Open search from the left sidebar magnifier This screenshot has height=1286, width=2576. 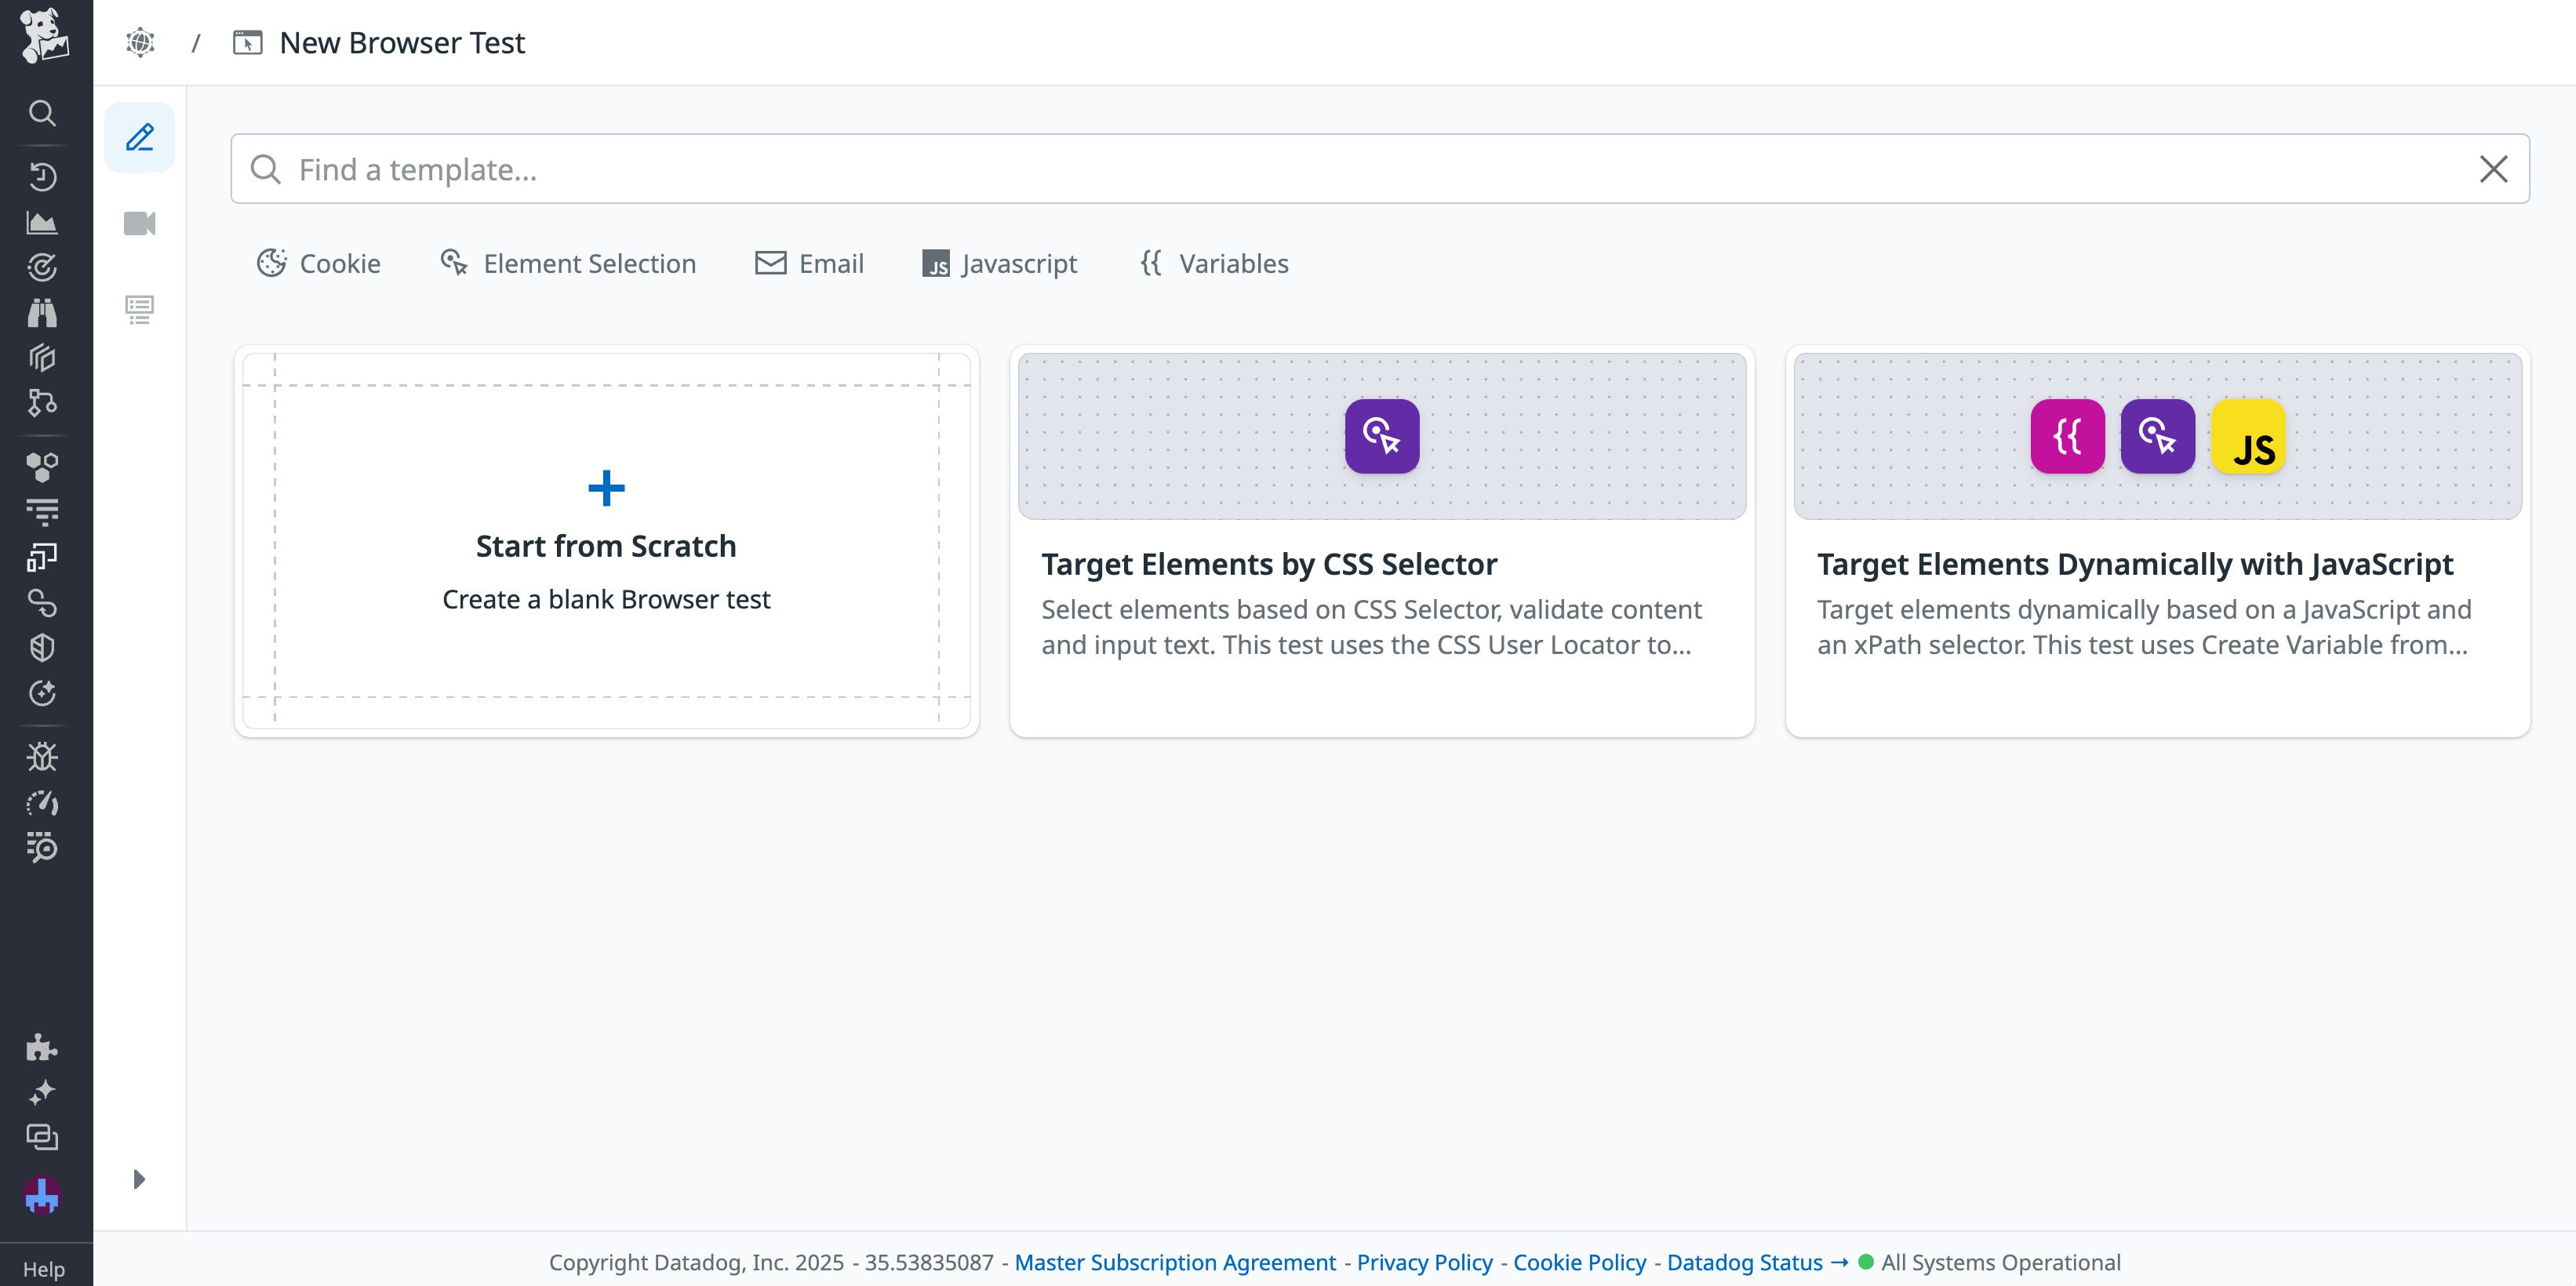pyautogui.click(x=42, y=113)
